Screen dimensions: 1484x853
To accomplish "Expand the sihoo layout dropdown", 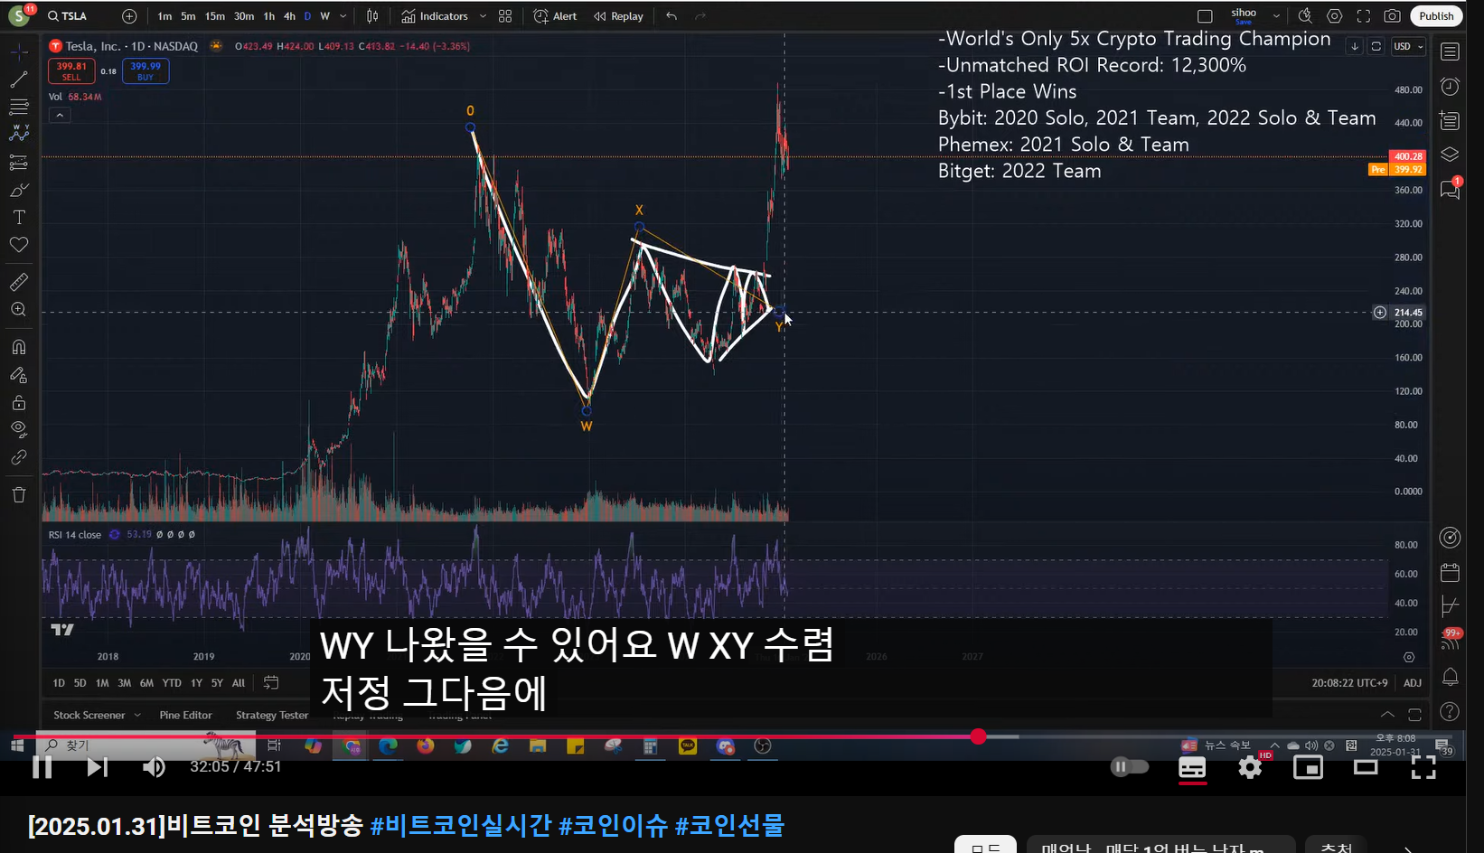I will (x=1276, y=16).
